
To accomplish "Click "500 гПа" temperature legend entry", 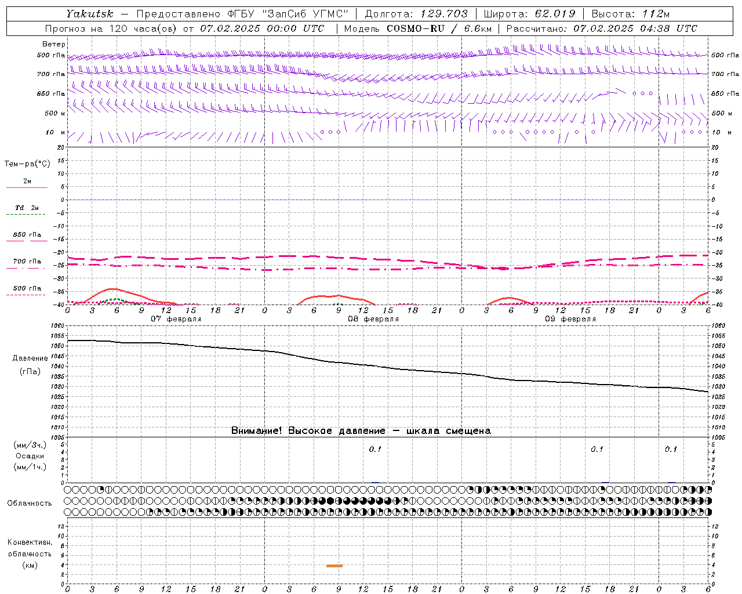I will tap(27, 288).
